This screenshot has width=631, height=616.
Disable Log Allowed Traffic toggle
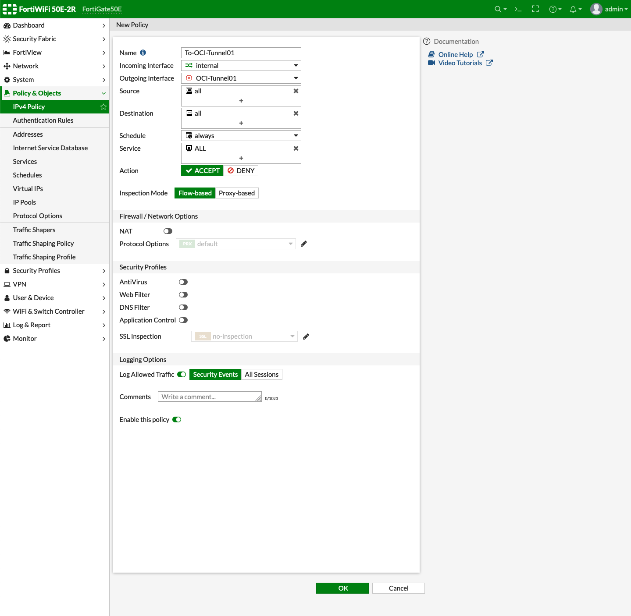coord(182,375)
